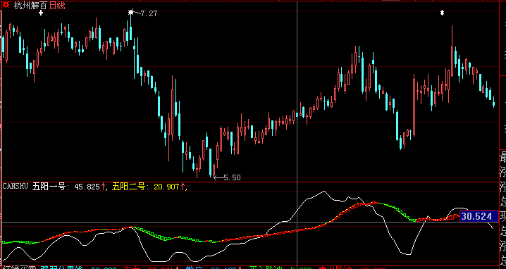Toggle the 五阳二号 indicator line label
Screen dimensions: 506x269
pyautogui.click(x=128, y=187)
